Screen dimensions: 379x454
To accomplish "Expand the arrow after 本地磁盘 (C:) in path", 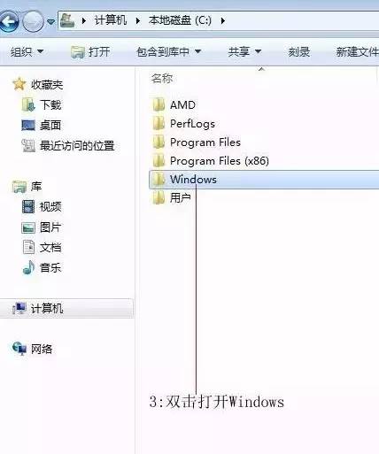I will coord(223,20).
